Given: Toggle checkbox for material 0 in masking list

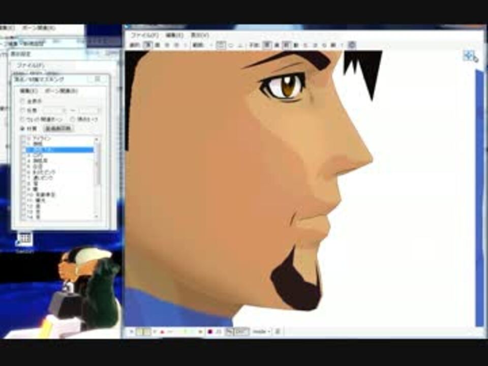Looking at the screenshot, I should 24,139.
